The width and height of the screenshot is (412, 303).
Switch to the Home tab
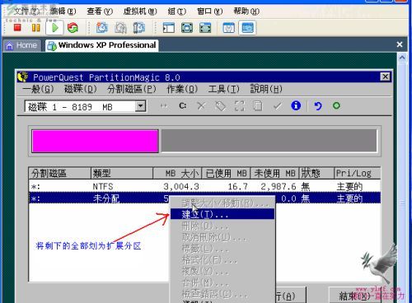[x=22, y=45]
